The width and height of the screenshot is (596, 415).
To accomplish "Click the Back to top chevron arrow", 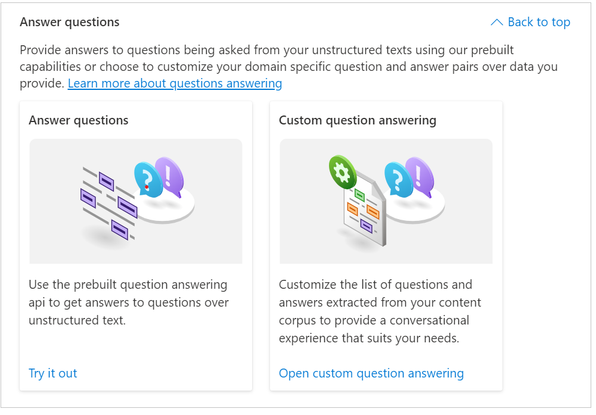I will [x=496, y=23].
